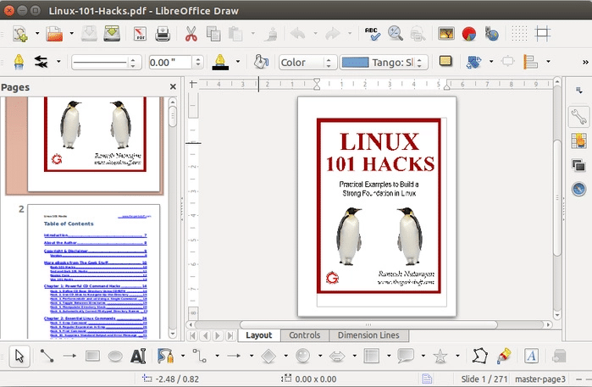The height and width of the screenshot is (387, 592).
Task: Choose the Select arrow tool
Action: point(19,356)
